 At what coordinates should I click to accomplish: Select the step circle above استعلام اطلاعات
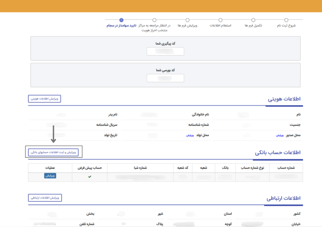coord(220,20)
